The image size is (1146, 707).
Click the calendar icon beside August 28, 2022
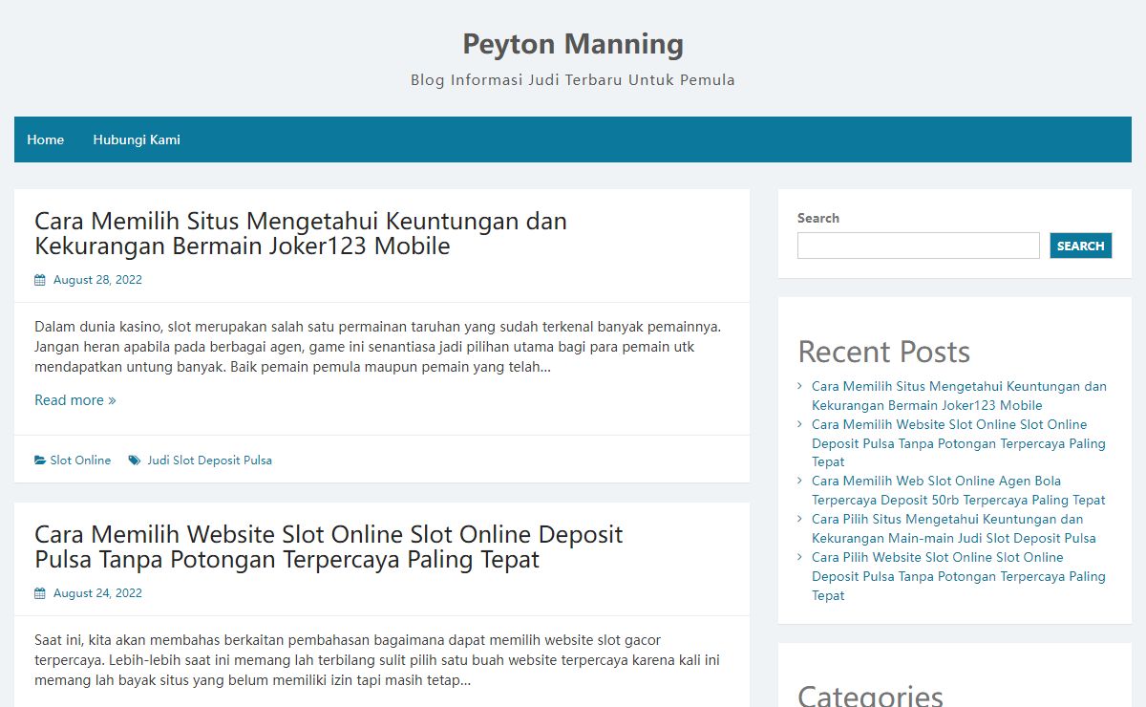[40, 280]
